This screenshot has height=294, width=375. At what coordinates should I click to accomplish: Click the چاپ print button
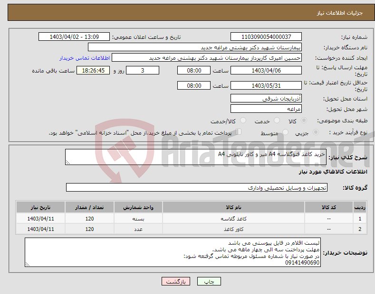point(209,281)
